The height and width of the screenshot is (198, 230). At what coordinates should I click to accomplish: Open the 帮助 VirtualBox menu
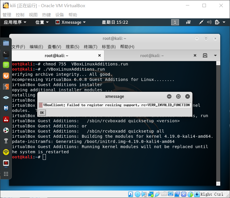(x=73, y=15)
